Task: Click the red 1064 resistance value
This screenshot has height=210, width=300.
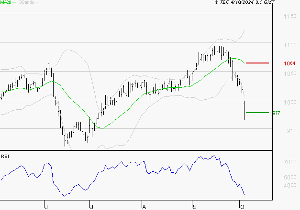Action: pos(289,63)
